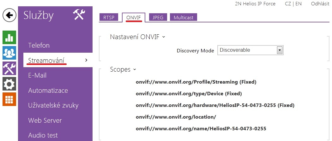Click the orange grid icon
The height and width of the screenshot is (141, 332).
point(9,99)
